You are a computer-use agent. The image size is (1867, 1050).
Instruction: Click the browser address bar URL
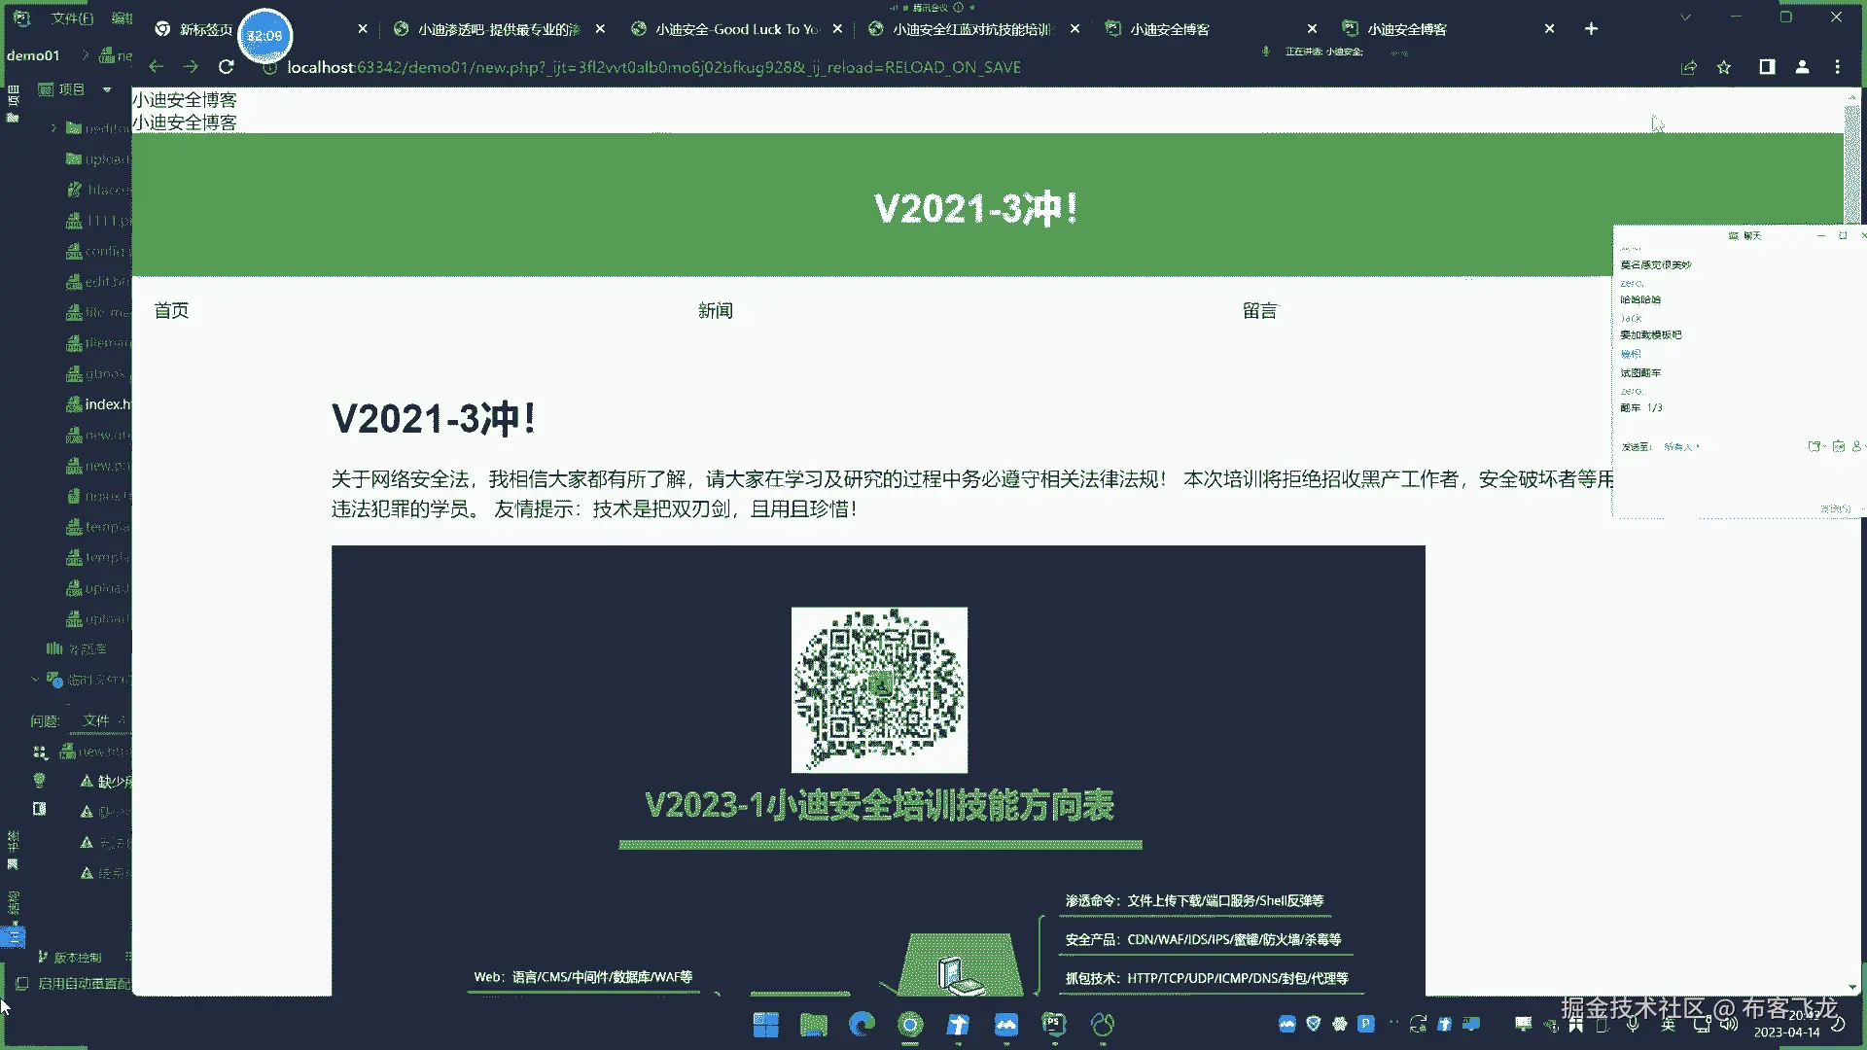click(x=653, y=67)
